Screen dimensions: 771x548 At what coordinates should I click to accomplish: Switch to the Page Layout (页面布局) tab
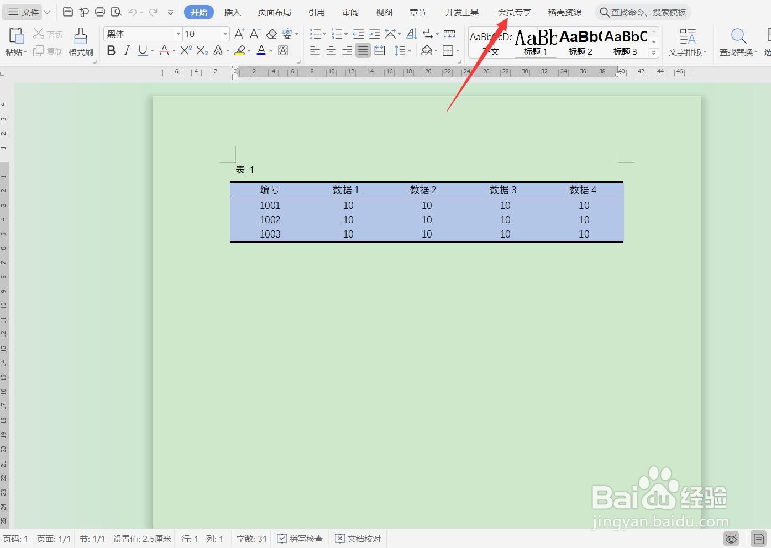point(275,12)
